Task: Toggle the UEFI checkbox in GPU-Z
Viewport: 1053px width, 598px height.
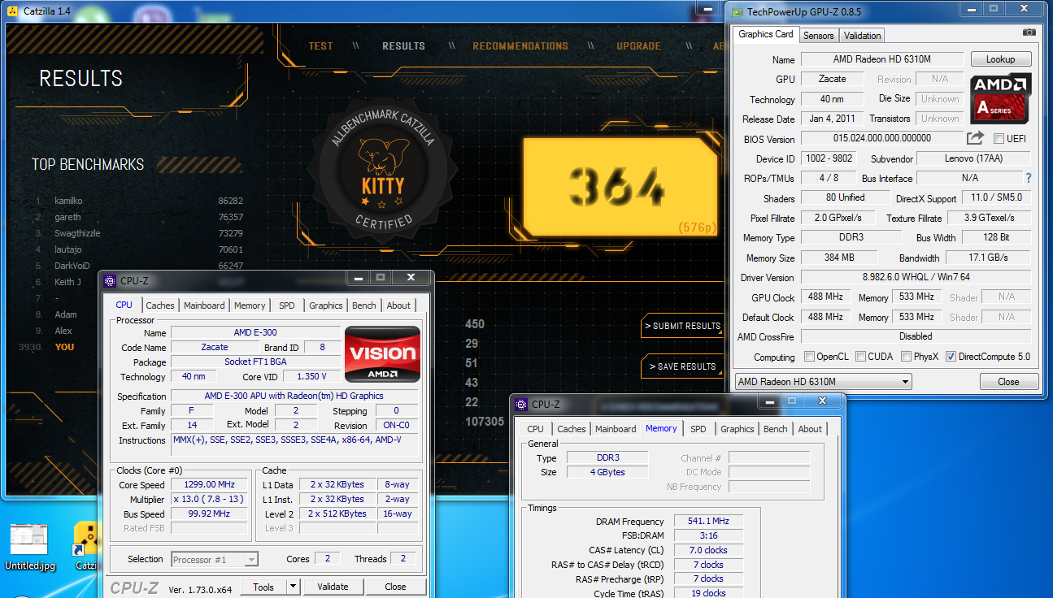Action: pos(999,139)
